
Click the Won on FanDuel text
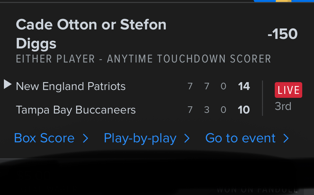point(257,190)
